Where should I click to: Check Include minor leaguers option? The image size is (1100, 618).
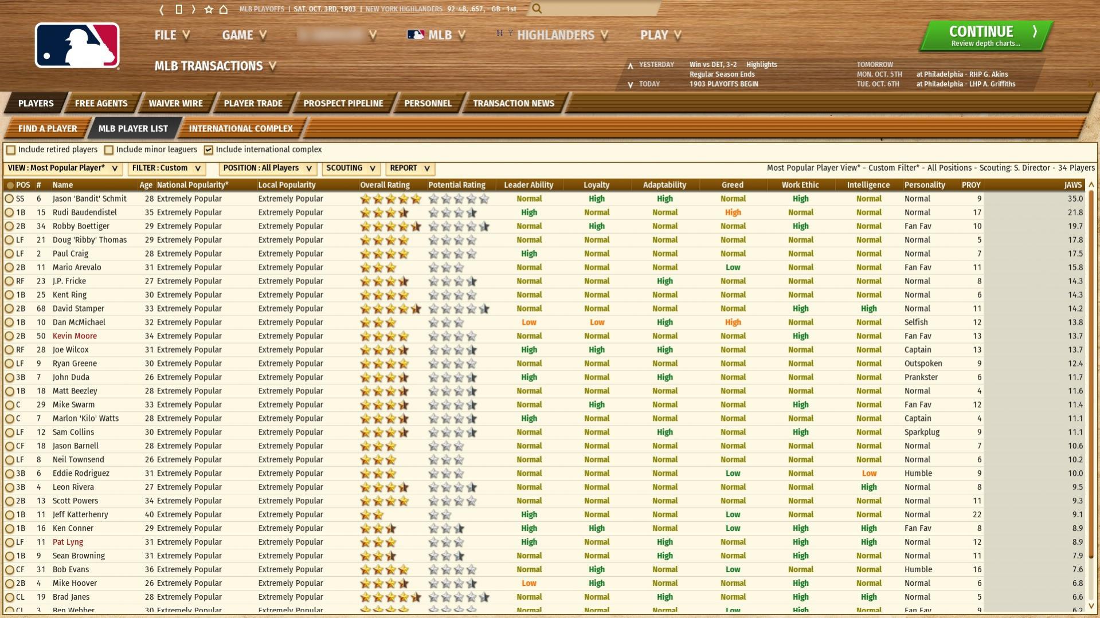pyautogui.click(x=109, y=150)
